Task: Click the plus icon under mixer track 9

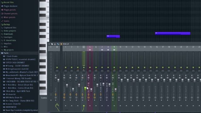Action: [114, 50]
